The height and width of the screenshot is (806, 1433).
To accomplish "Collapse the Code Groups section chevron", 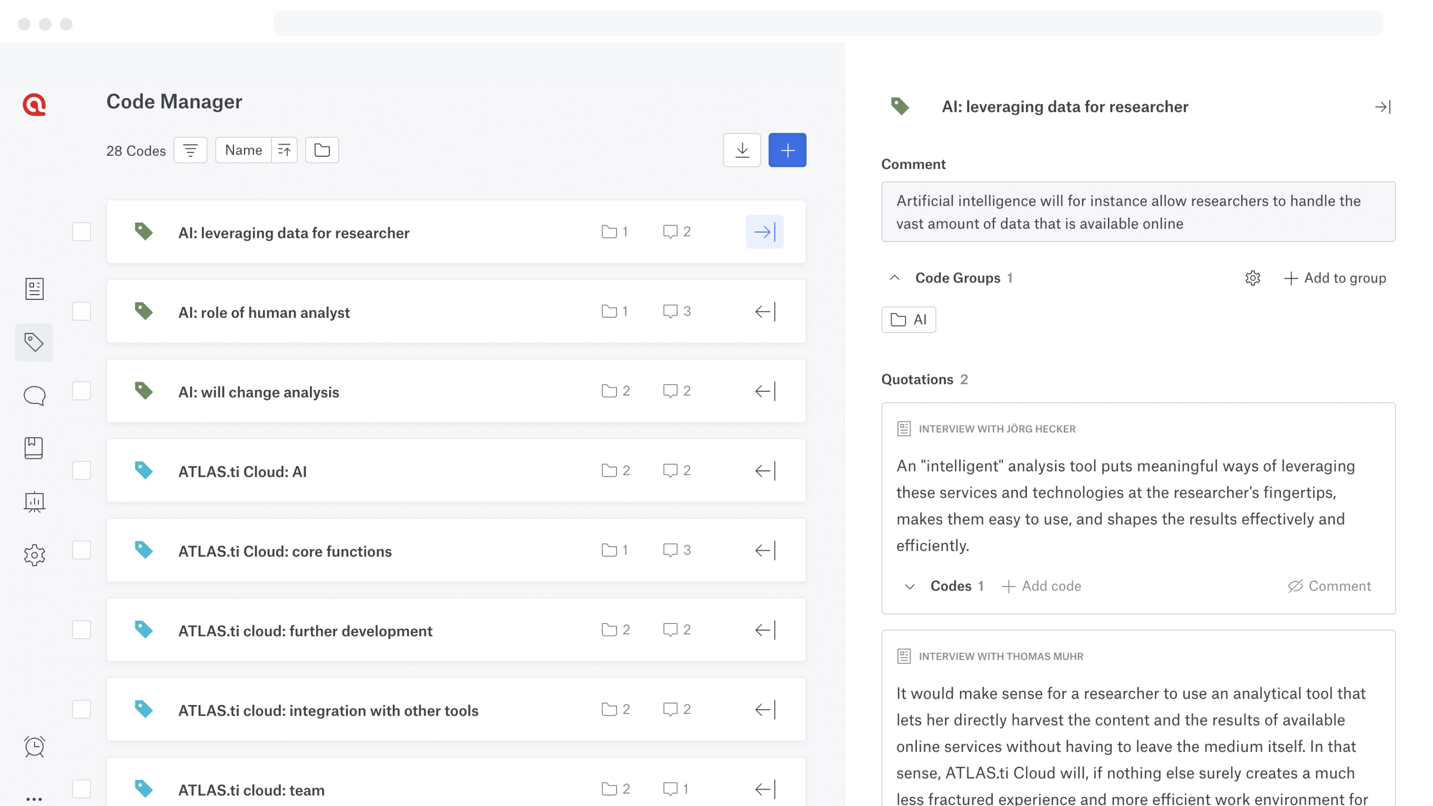I will 894,278.
